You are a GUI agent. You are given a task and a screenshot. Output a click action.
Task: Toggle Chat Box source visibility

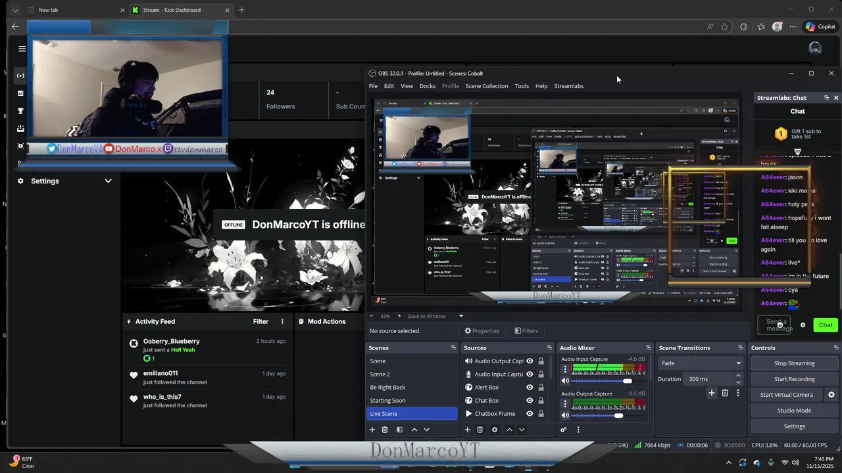530,401
